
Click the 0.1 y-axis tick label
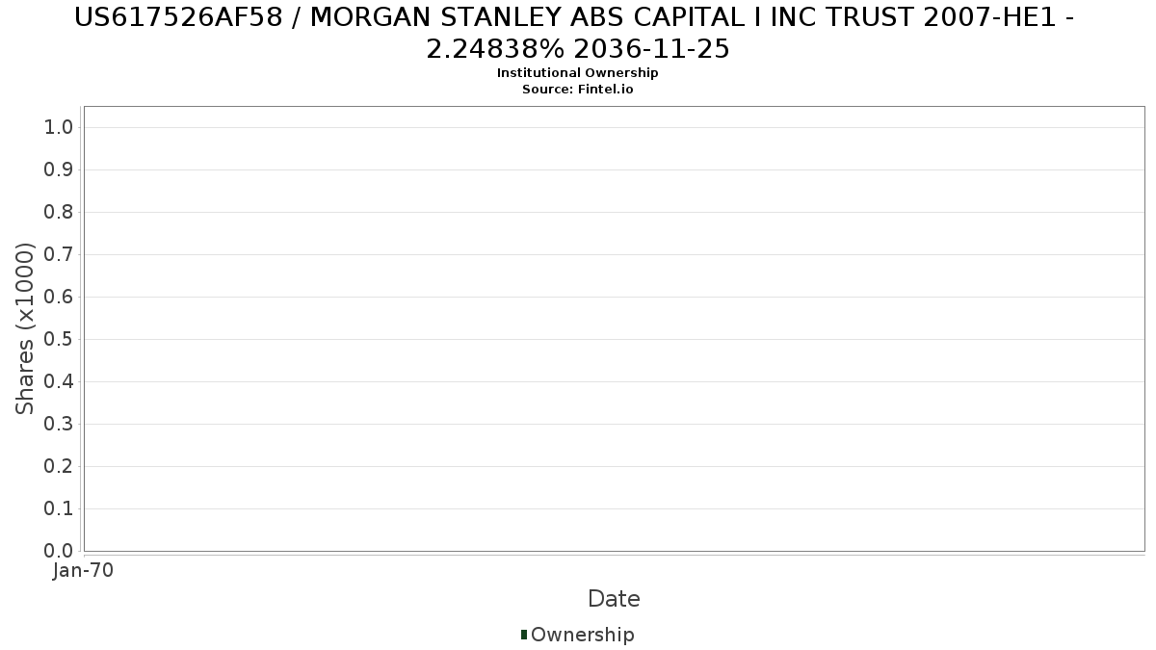(59, 508)
